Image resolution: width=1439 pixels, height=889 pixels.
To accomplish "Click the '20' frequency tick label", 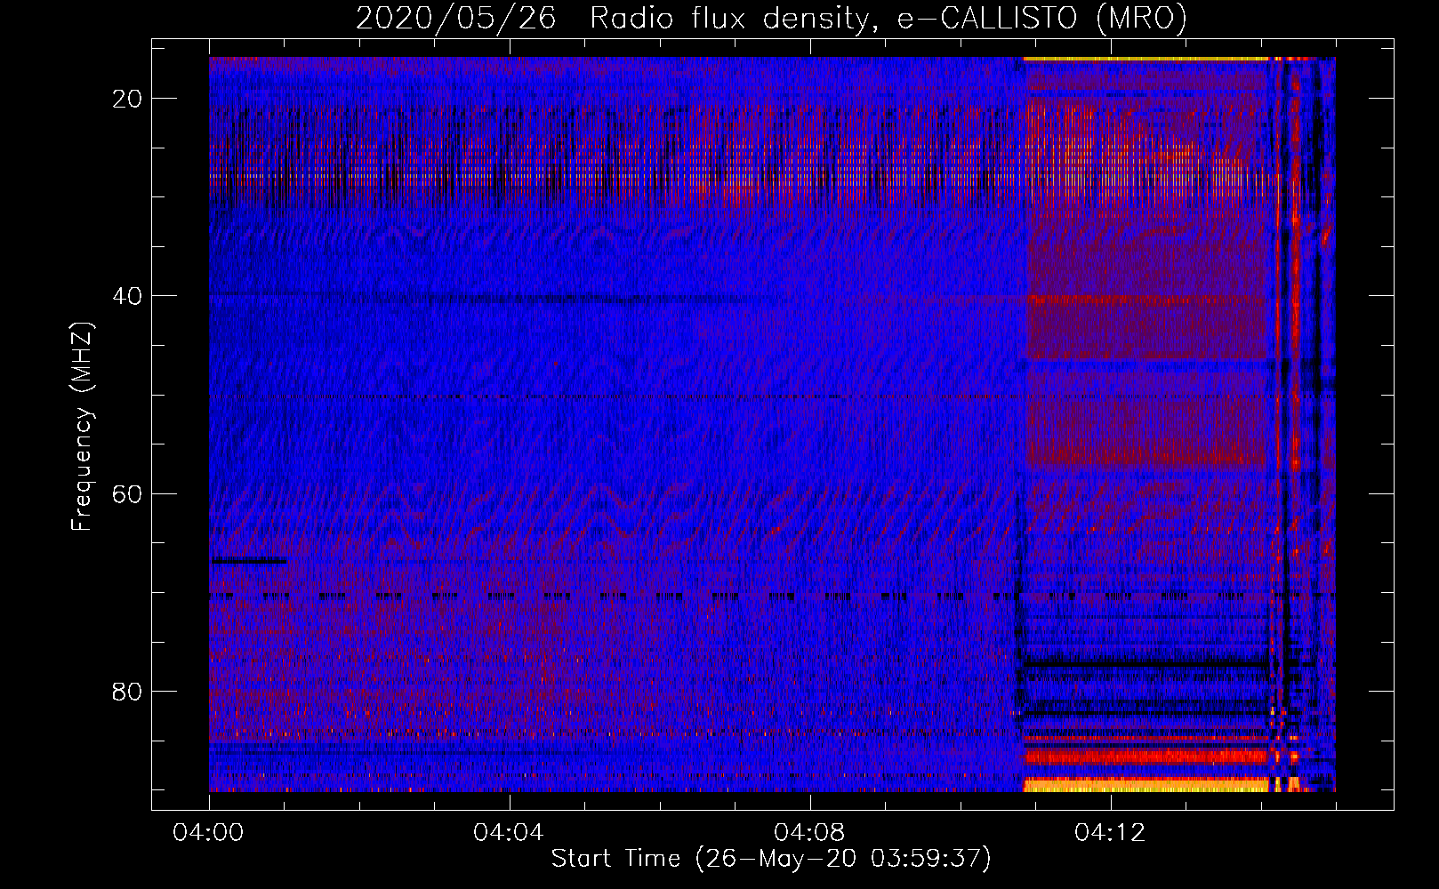I will pos(127,99).
